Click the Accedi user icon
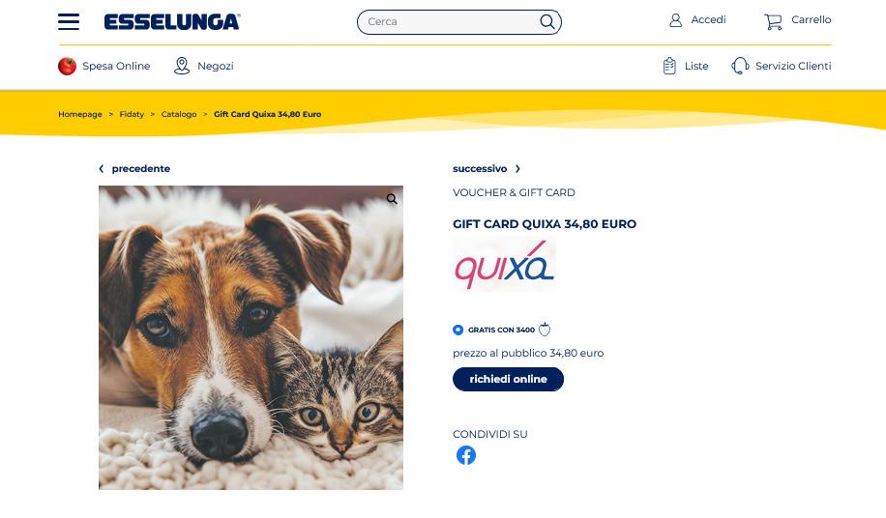This screenshot has height=518, width=886. click(x=675, y=20)
